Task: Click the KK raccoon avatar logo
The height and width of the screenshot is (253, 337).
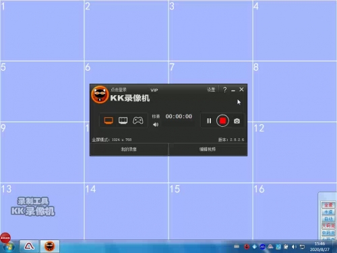Action: (x=100, y=94)
